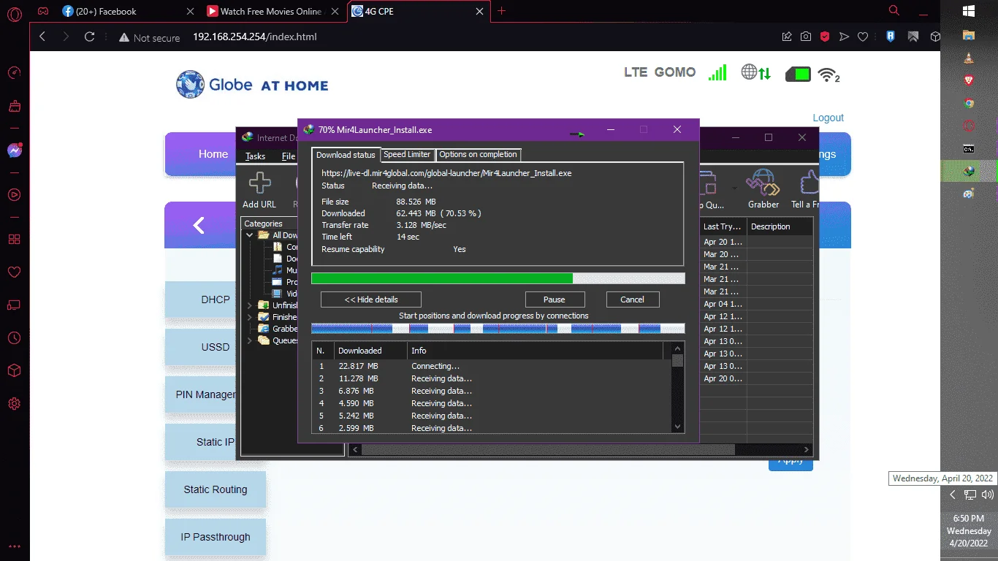Switch to Watch Free Movies Online tab

click(271, 11)
